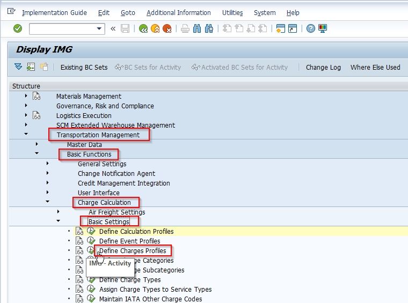The image size is (408, 303).
Task: Select the Define Charges Profiles activity
Action: point(133,251)
